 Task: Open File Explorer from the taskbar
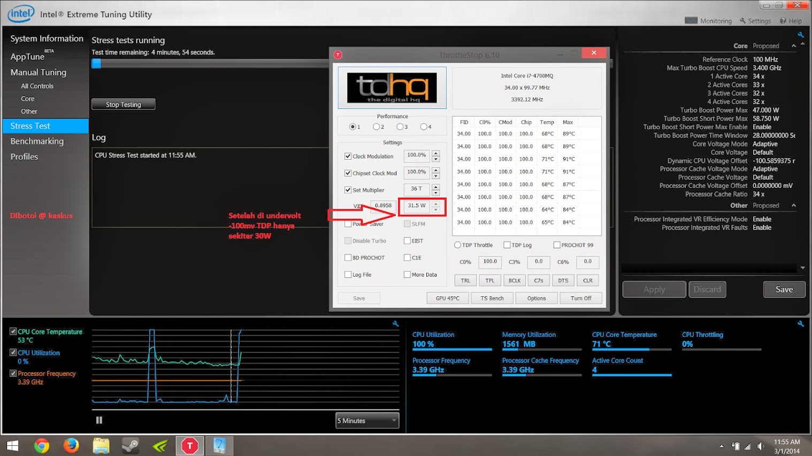click(x=101, y=445)
